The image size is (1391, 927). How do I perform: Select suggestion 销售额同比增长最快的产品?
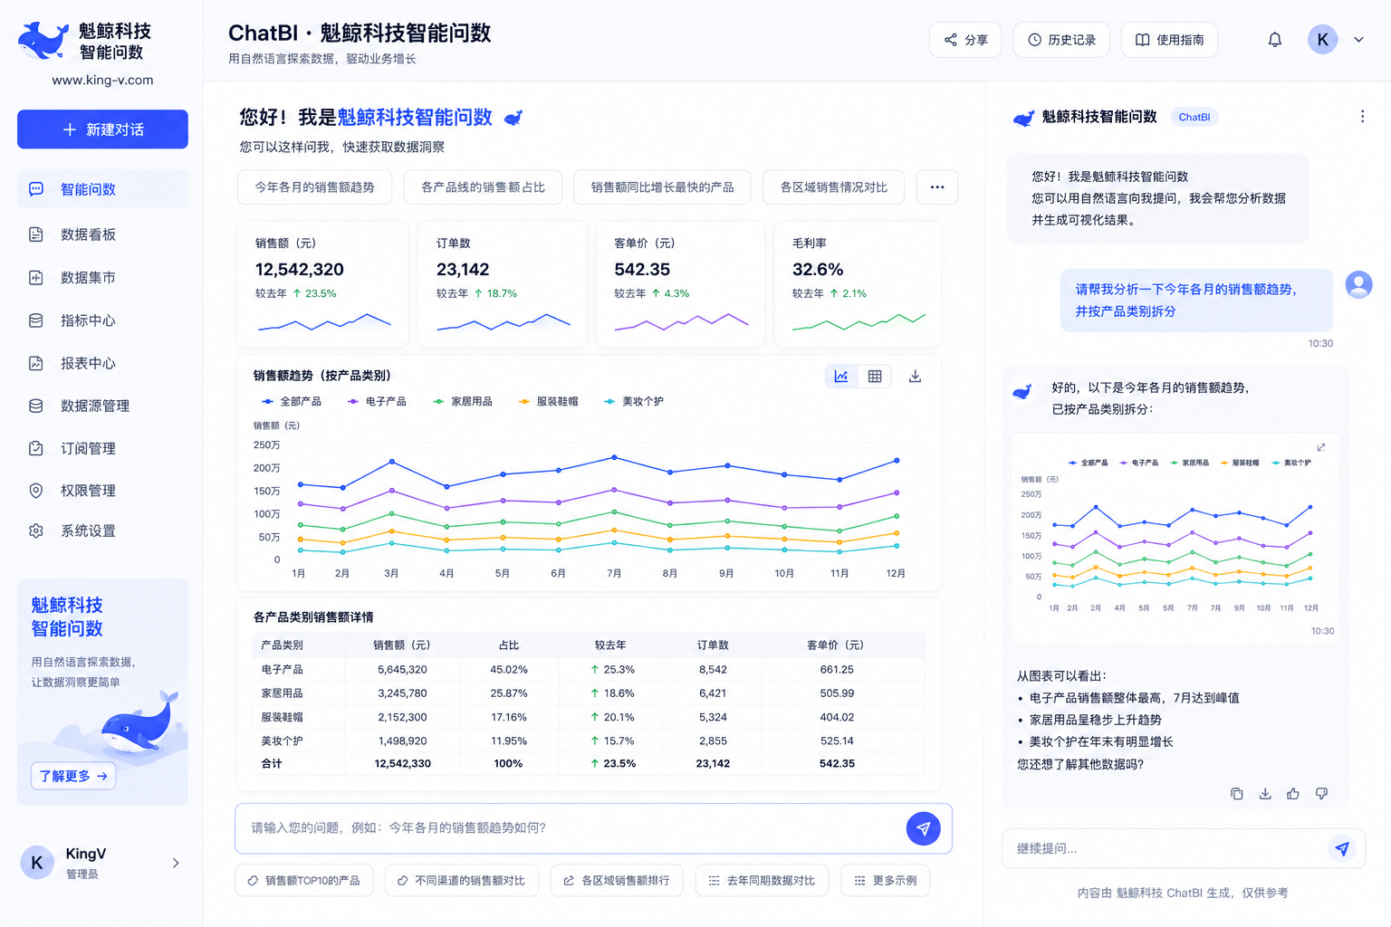pos(662,187)
